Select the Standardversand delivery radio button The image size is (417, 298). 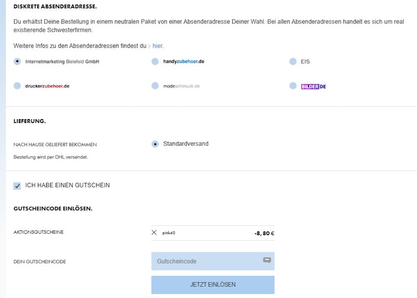click(155, 144)
